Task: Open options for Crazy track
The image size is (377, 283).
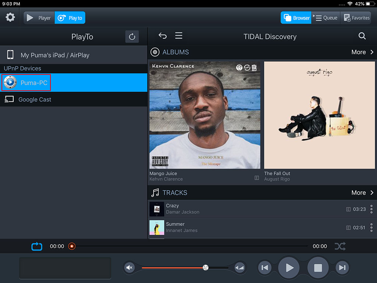Action: tap(371, 209)
